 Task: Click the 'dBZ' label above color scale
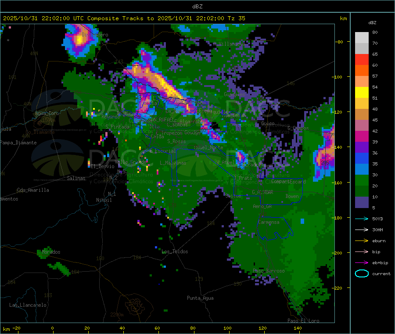372,23
